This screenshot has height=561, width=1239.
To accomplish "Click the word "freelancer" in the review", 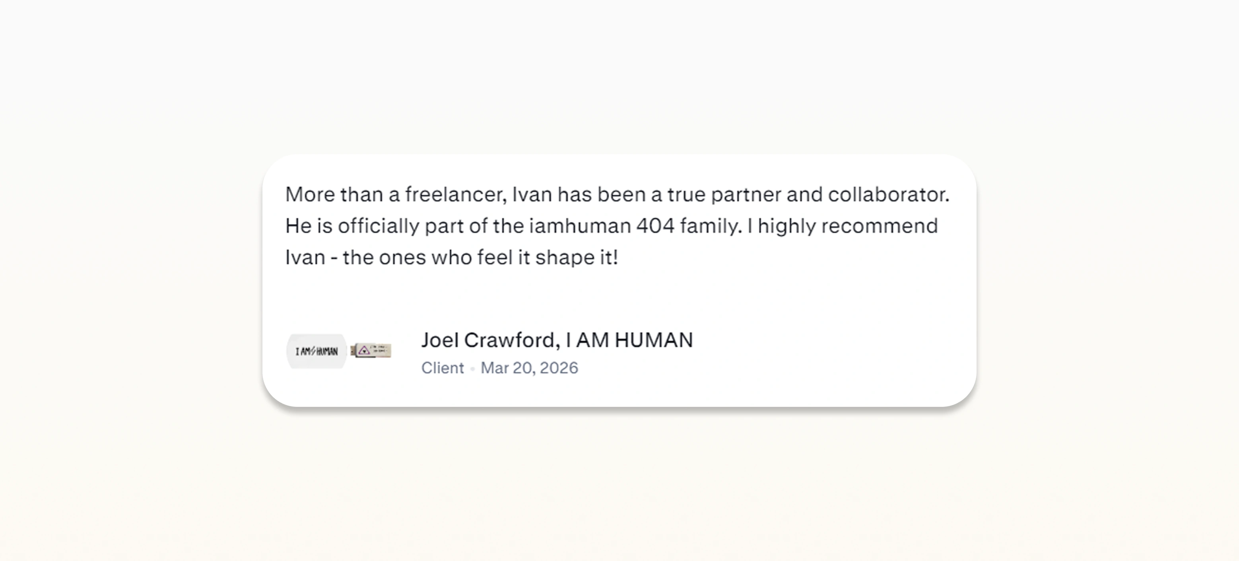I will (x=455, y=195).
